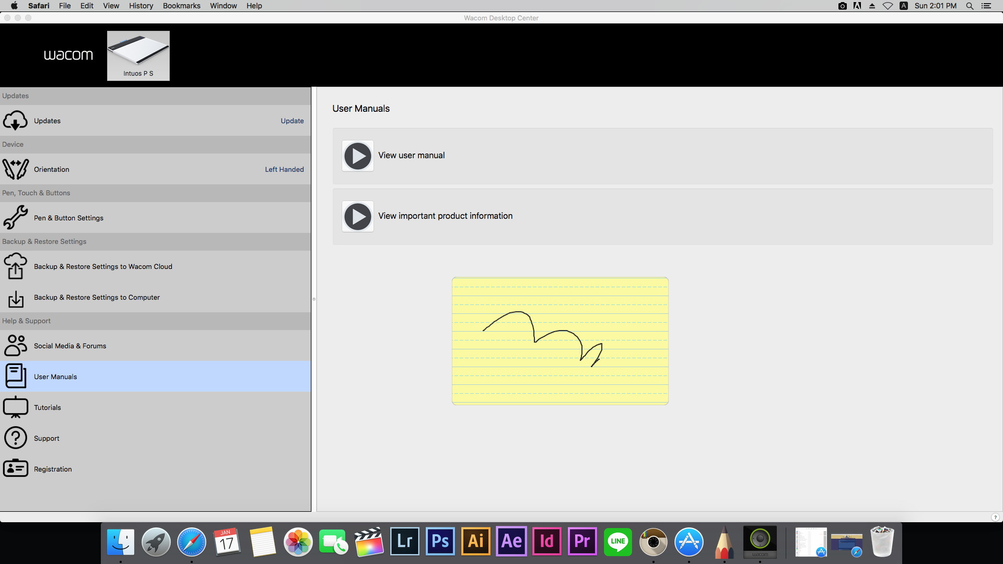
Task: Open Social Media & Forums
Action: coord(155,346)
